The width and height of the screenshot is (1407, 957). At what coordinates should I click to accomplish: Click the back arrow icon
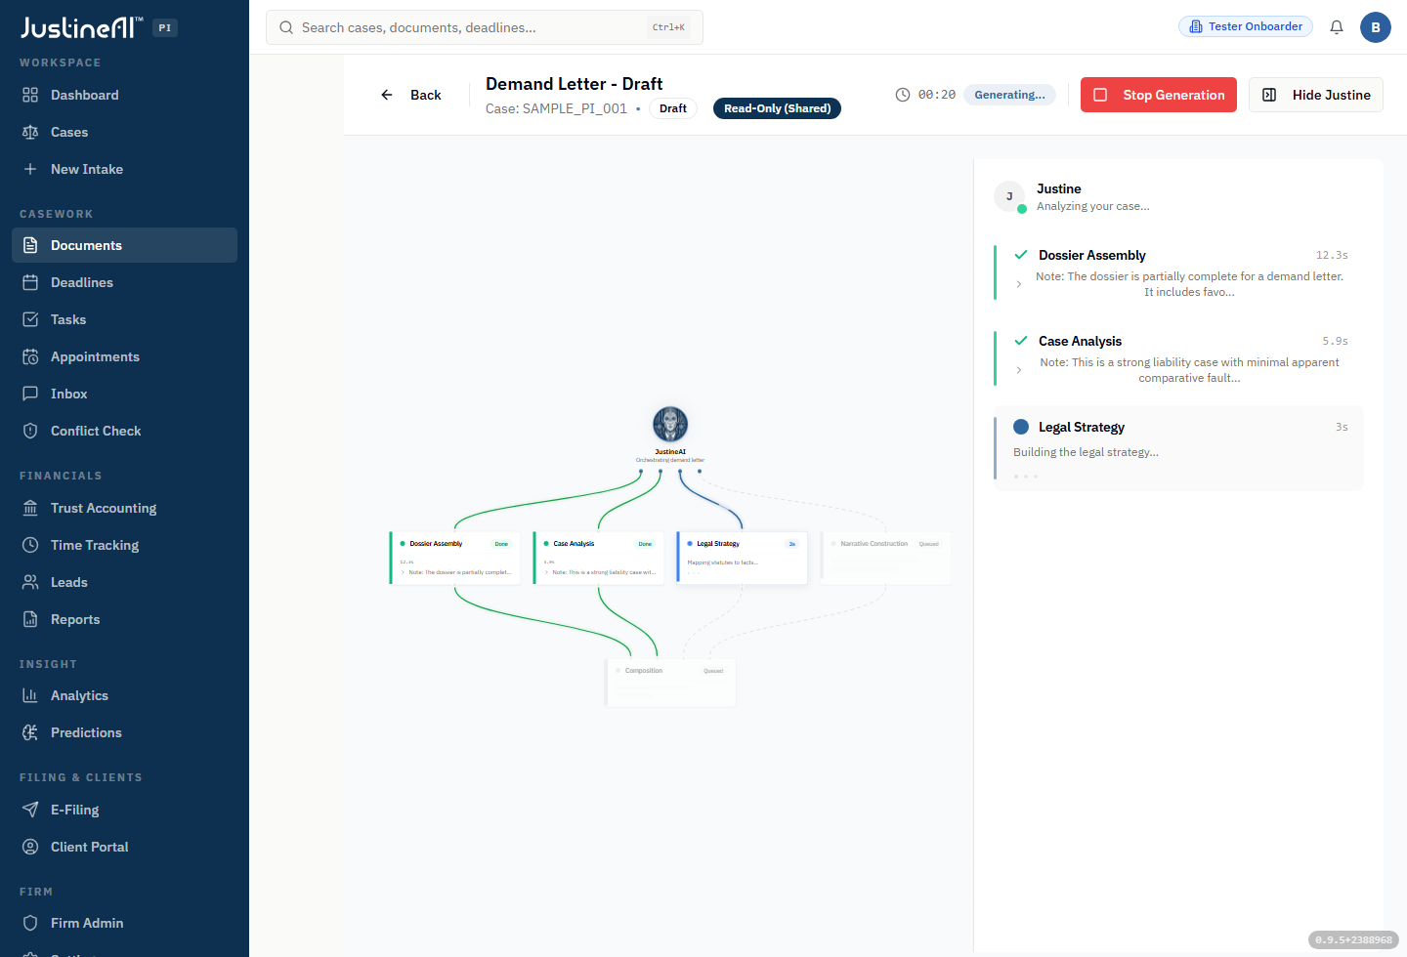coord(387,95)
